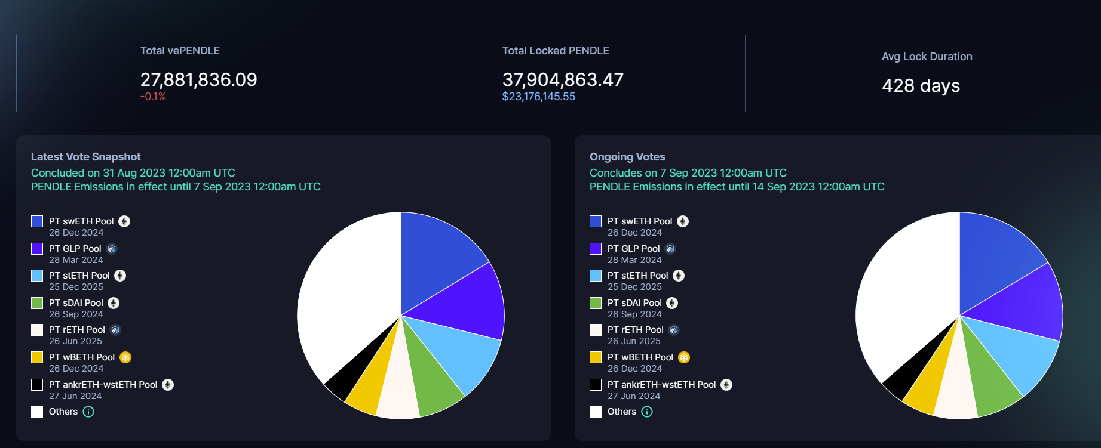Click Ethereum icon beside PT sDAI Pool in Latest Snapshot

click(x=114, y=303)
